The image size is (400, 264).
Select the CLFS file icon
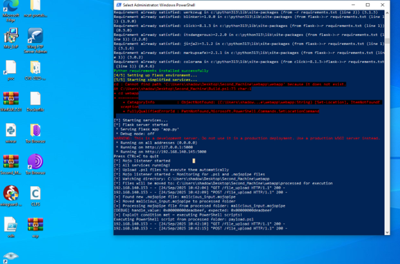[x=35, y=193]
